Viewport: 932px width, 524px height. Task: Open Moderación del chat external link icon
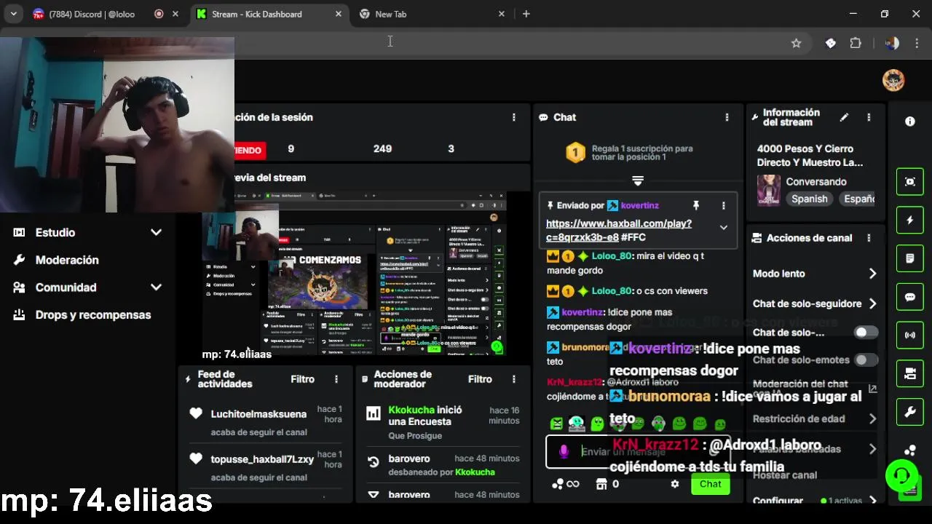click(873, 389)
